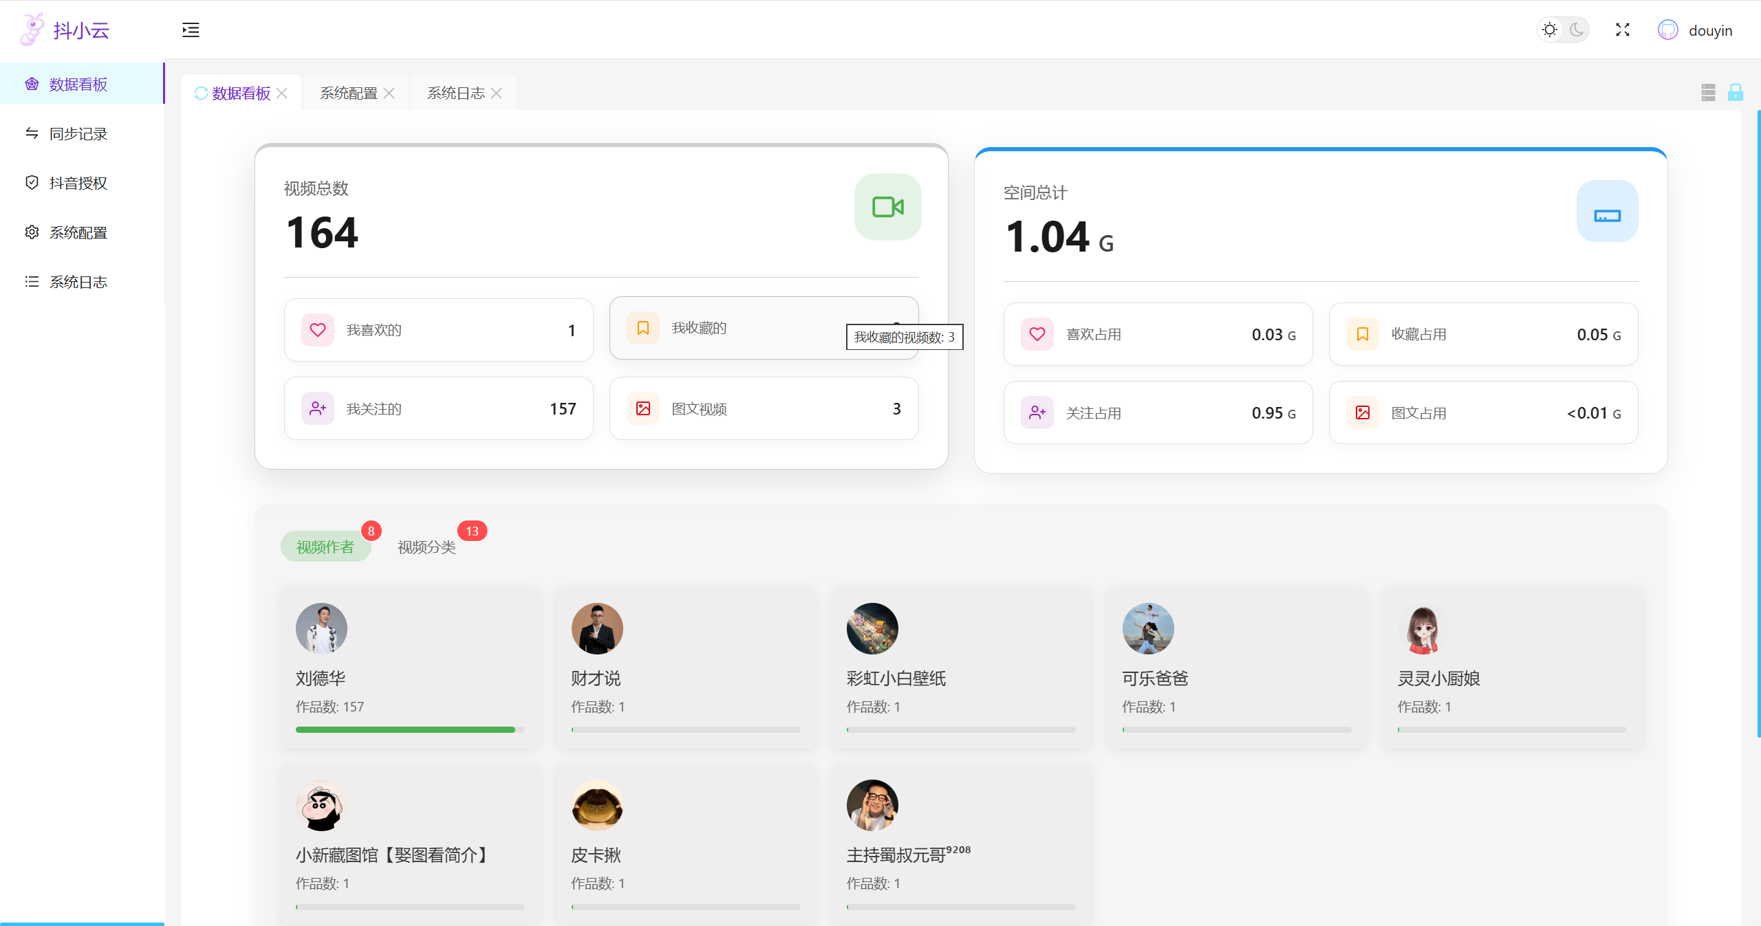Close the 系统日志 tab
Screen dimensions: 1761x926
497,93
